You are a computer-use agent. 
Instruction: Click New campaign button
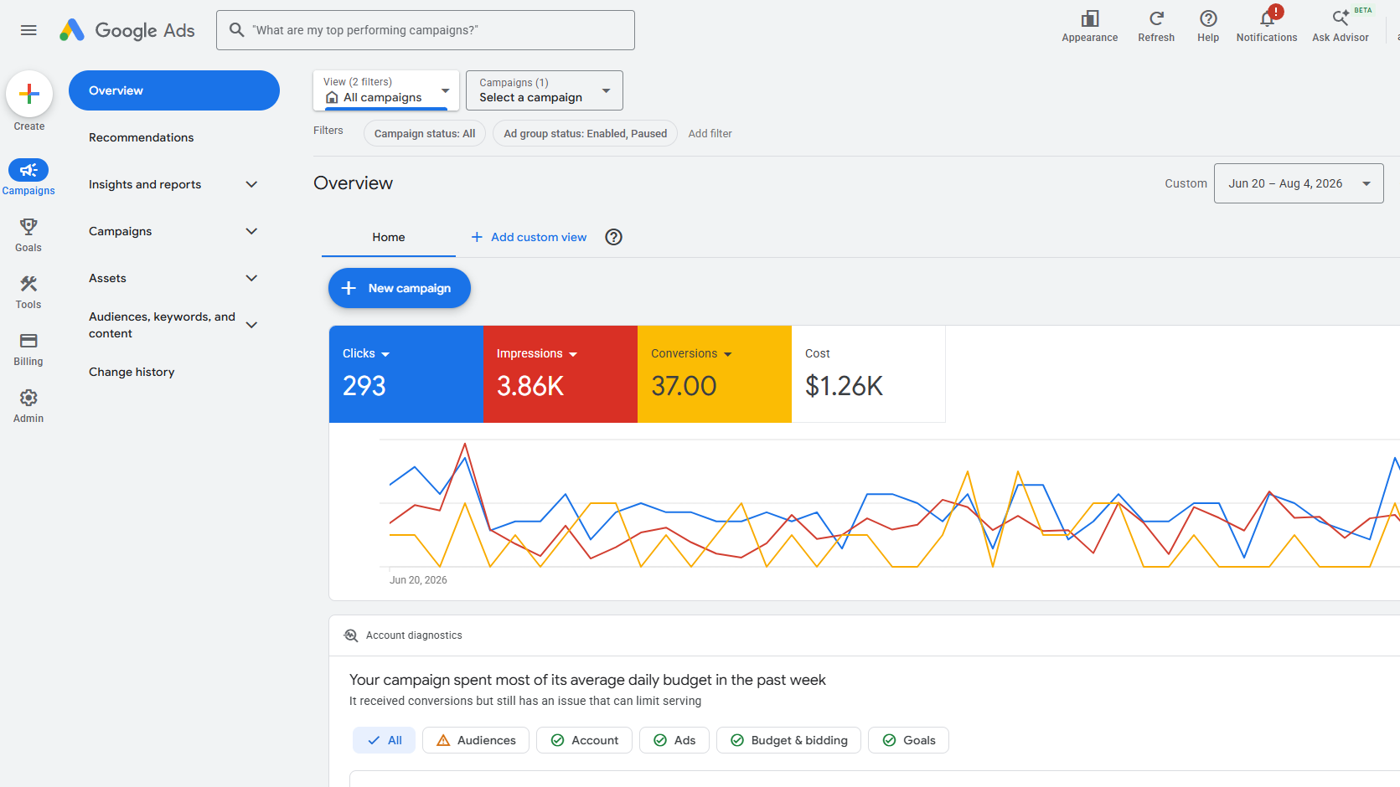pyautogui.click(x=400, y=288)
